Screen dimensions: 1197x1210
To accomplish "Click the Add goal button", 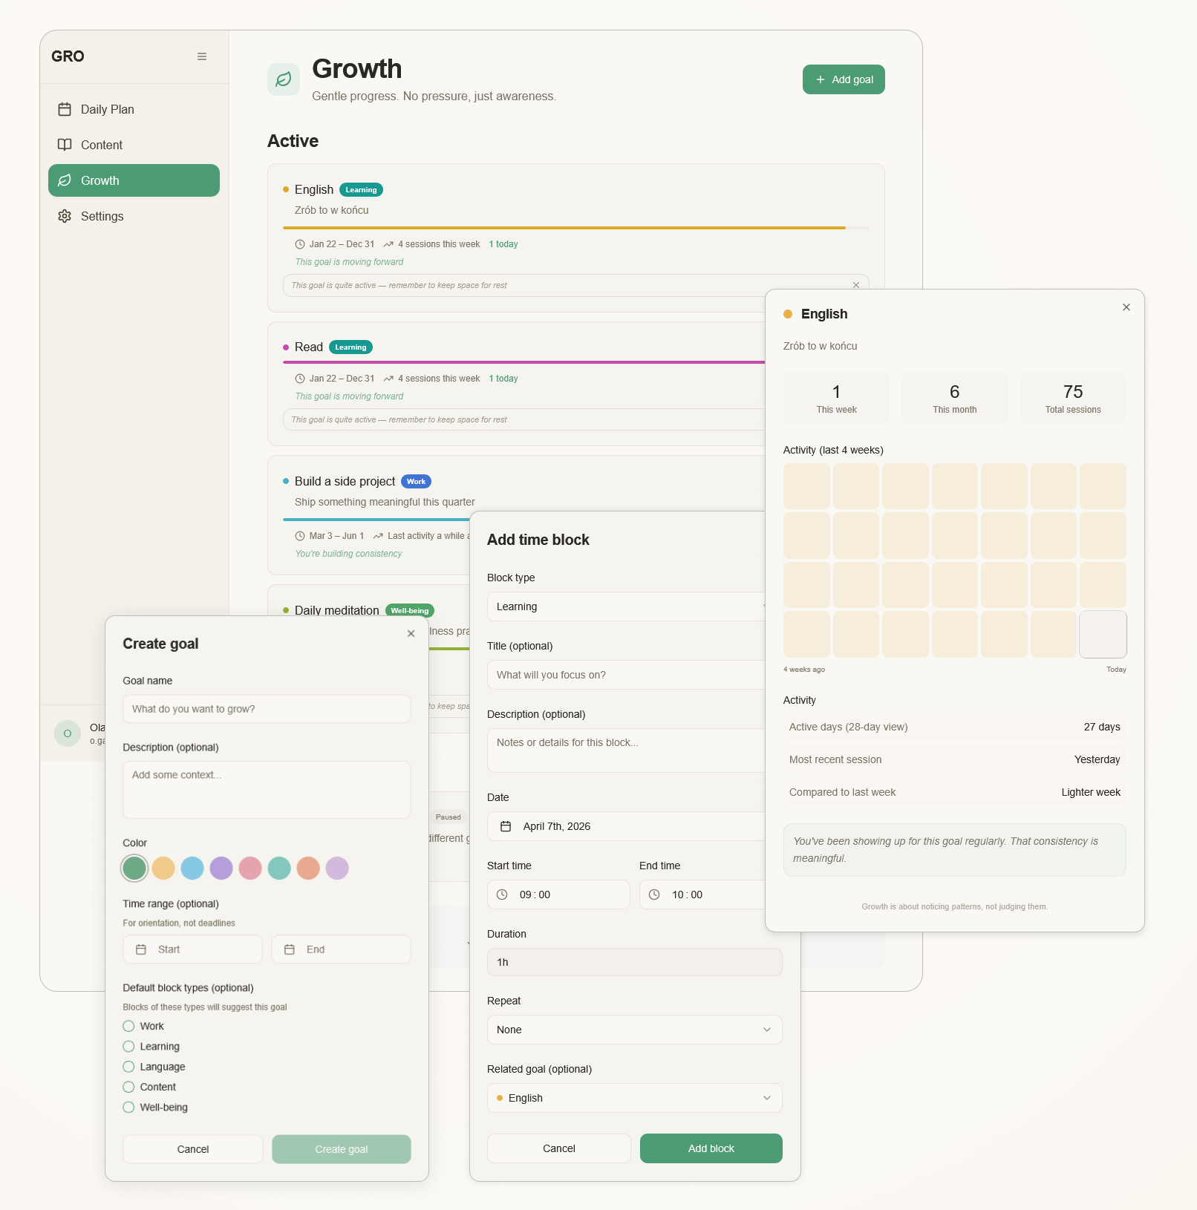I will tap(844, 79).
